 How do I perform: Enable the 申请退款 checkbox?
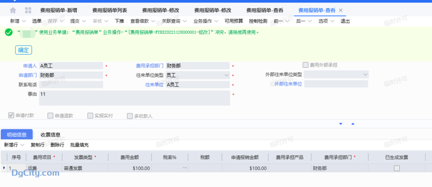click(50, 116)
